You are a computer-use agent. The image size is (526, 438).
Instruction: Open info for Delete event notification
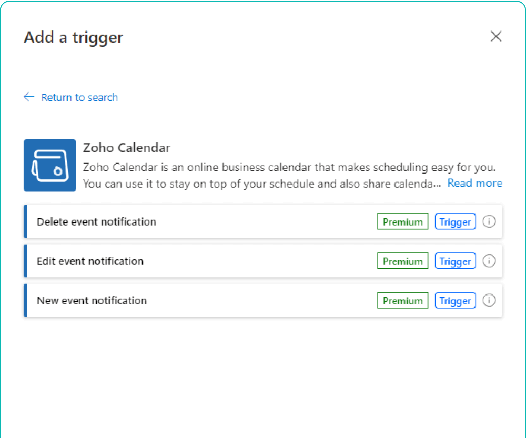pos(489,221)
